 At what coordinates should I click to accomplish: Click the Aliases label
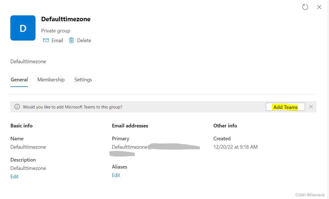[119, 167]
